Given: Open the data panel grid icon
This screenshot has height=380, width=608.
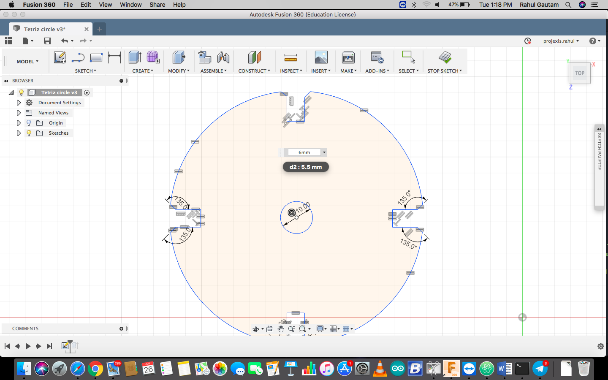Looking at the screenshot, I should tap(8, 41).
